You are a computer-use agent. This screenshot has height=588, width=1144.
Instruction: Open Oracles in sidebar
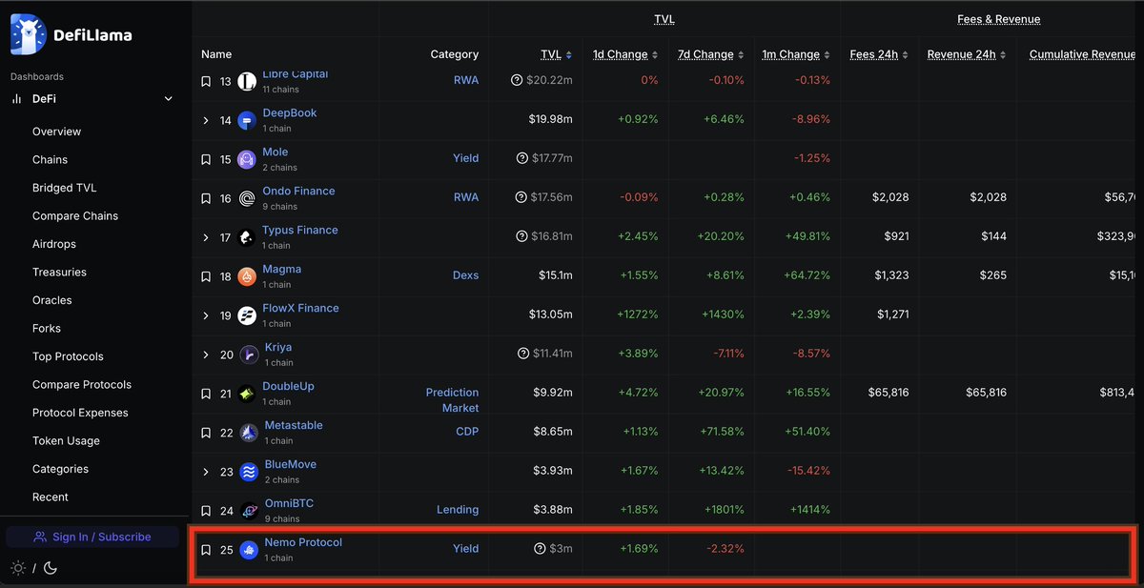(52, 300)
